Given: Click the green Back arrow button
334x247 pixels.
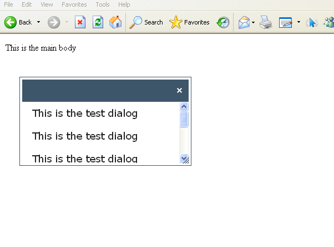Looking at the screenshot, I should tap(11, 22).
